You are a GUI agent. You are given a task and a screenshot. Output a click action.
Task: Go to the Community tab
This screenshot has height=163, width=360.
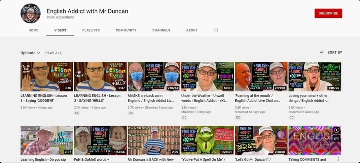click(126, 30)
